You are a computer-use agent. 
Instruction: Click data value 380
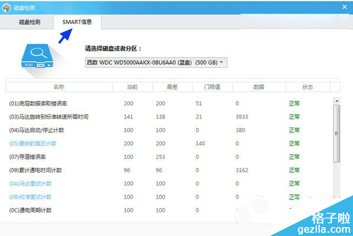point(240,130)
